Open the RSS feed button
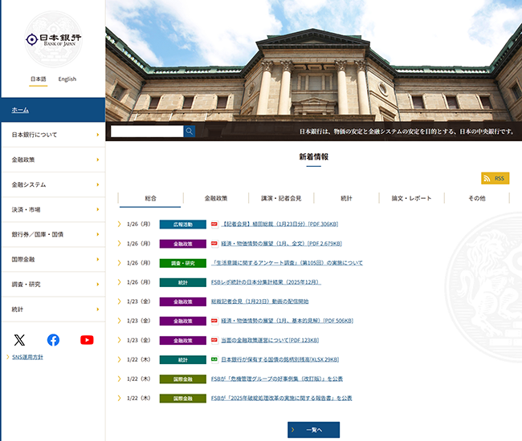Viewport: 522px width, 441px height. pos(495,179)
